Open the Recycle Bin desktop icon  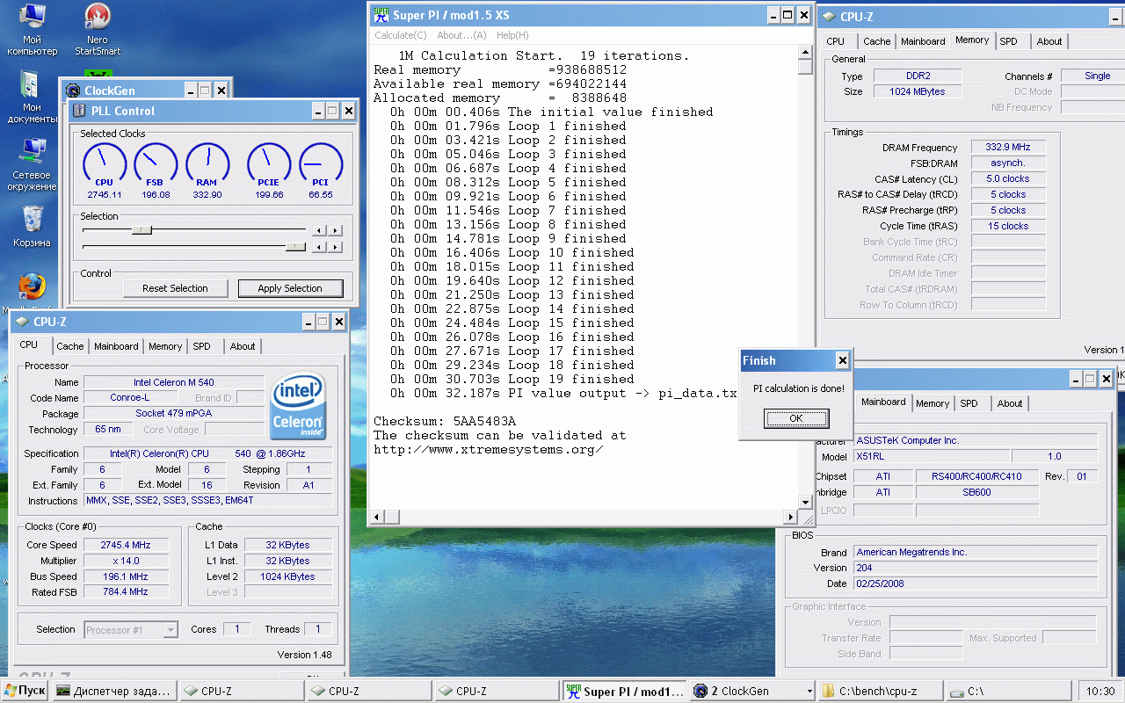(33, 226)
